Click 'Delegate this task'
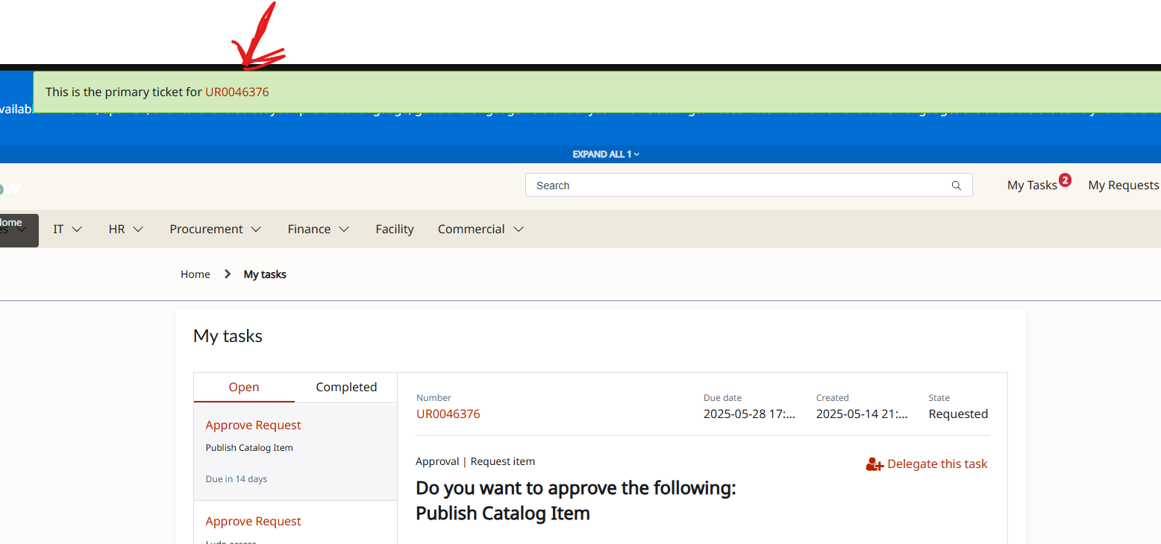Image resolution: width=1161 pixels, height=544 pixels. click(x=937, y=464)
